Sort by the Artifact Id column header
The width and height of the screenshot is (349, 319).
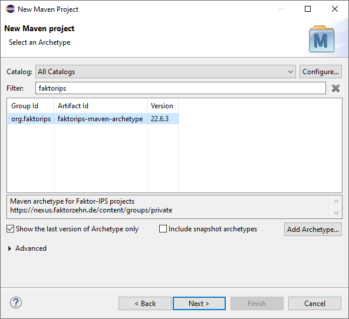click(x=100, y=106)
